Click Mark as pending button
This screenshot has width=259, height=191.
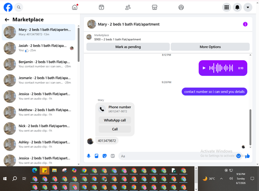128,47
